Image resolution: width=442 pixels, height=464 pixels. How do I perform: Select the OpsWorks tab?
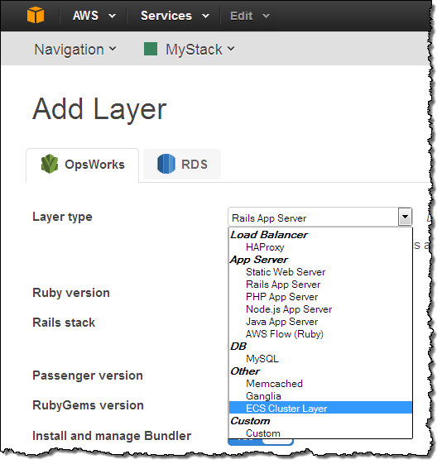tap(82, 165)
